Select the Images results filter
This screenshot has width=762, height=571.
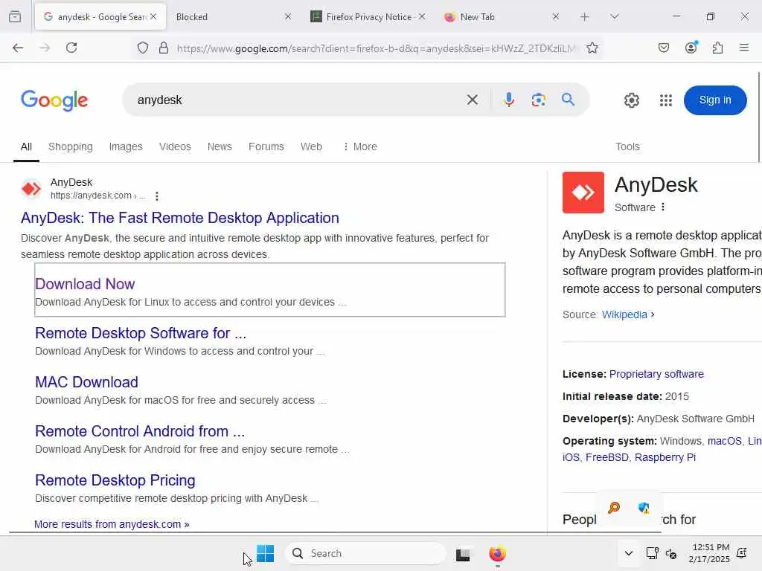pos(125,146)
